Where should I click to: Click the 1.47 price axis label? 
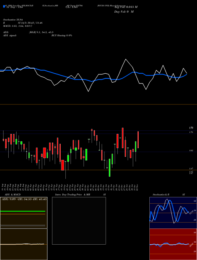191,169
